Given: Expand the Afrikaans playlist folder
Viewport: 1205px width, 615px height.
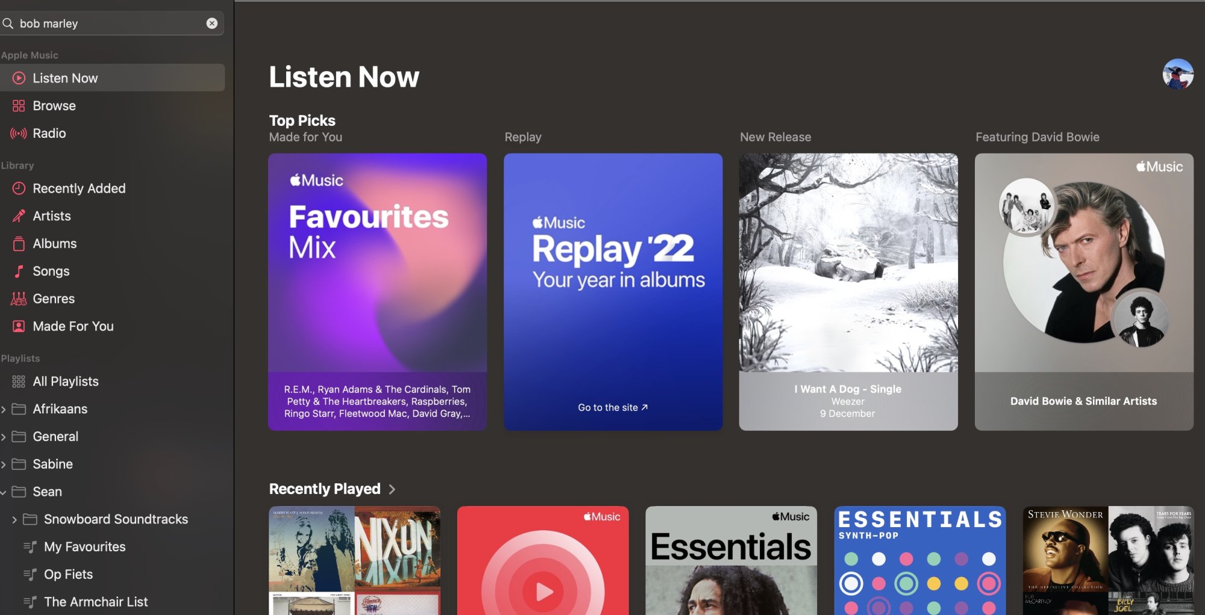Looking at the screenshot, I should point(4,409).
